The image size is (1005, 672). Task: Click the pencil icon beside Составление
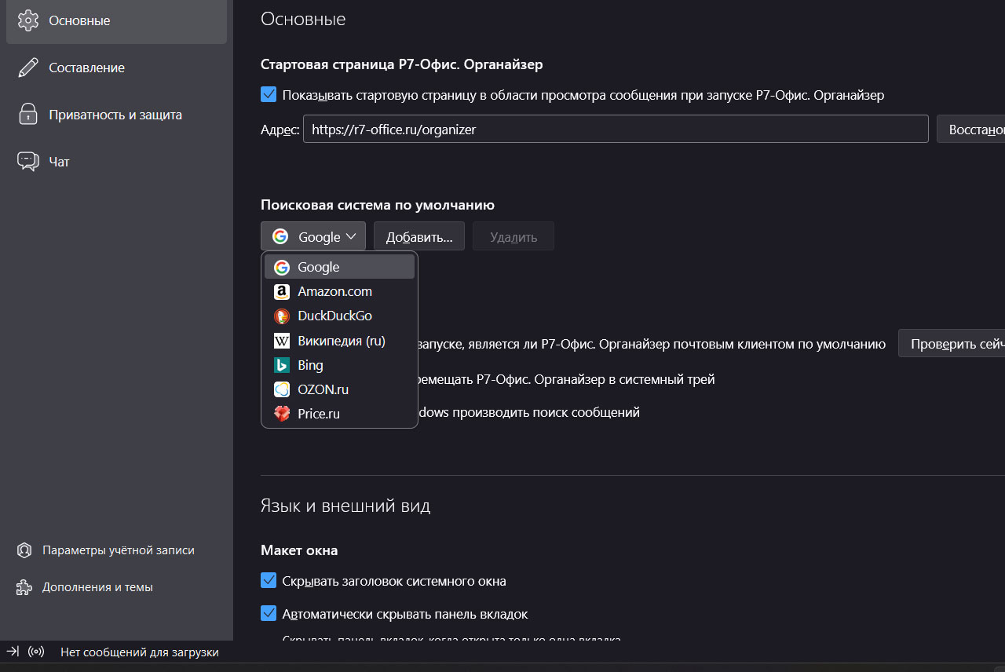(x=28, y=68)
